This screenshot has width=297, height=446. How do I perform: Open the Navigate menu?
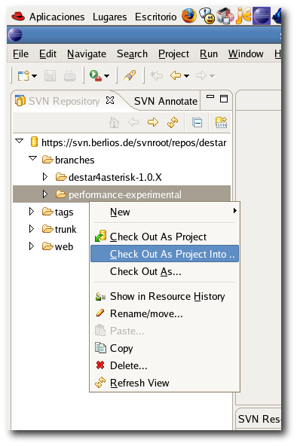87,53
